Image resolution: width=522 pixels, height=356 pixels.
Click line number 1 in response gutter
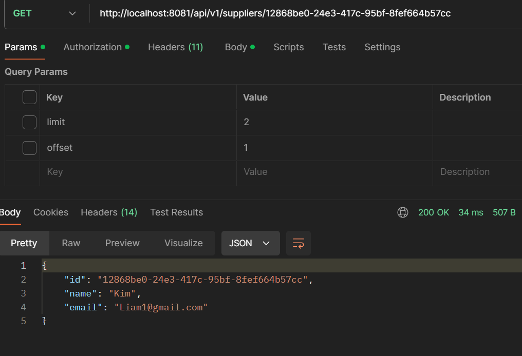coord(23,266)
